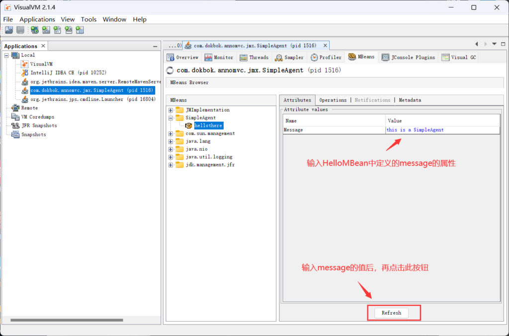Click the Applications panel horizontal scrollbar
The width and height of the screenshot is (509, 336).
click(67, 320)
